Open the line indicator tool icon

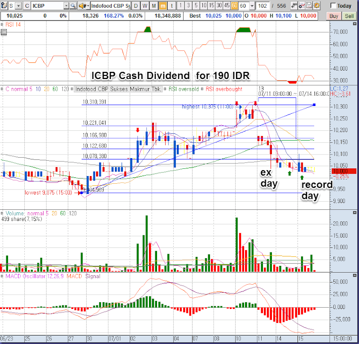(302, 5)
